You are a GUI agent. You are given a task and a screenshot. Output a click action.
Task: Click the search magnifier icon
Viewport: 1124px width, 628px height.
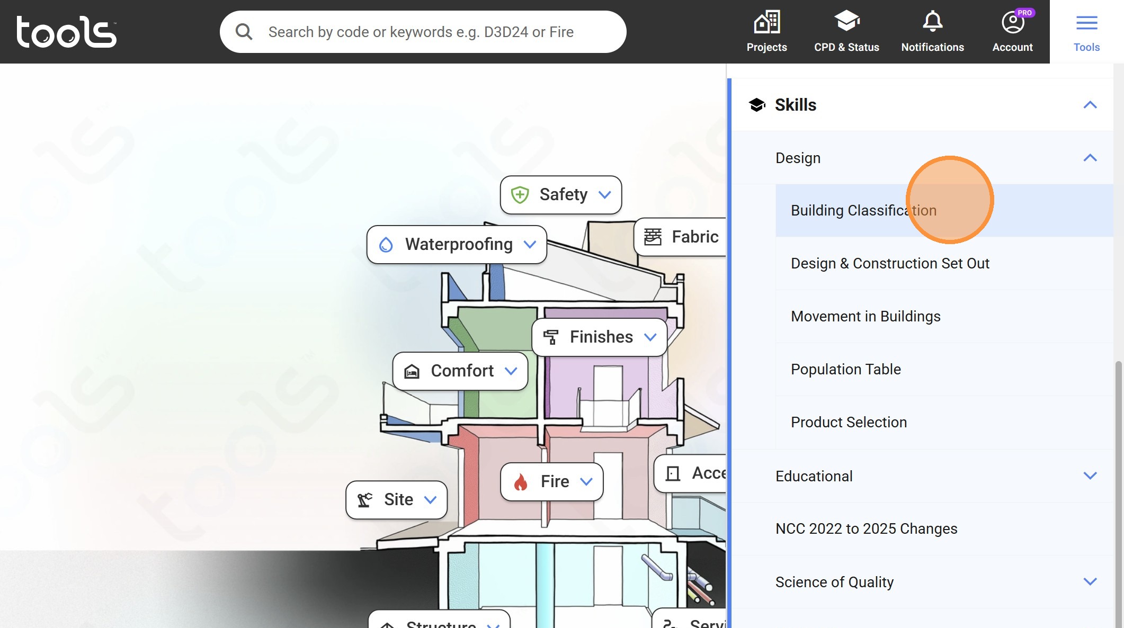(x=244, y=32)
